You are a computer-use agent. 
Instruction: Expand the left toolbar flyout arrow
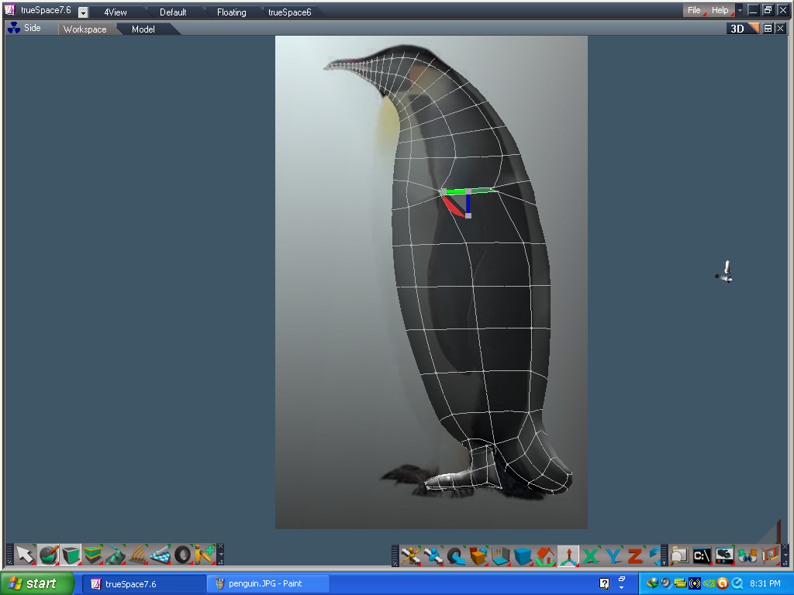click(222, 552)
